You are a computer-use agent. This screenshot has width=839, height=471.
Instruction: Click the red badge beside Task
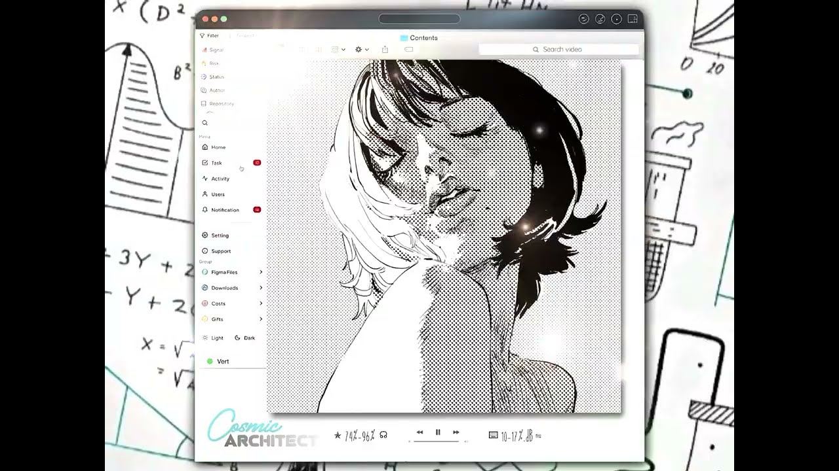click(x=257, y=163)
